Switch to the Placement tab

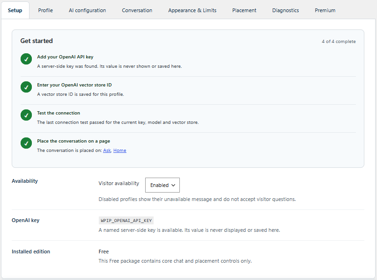[244, 10]
